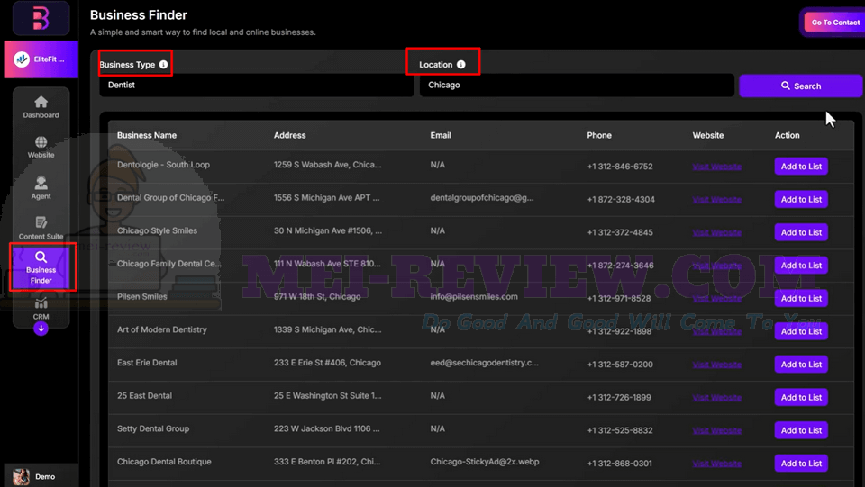Click address 971 W 18th St, Chicago

[x=317, y=296]
